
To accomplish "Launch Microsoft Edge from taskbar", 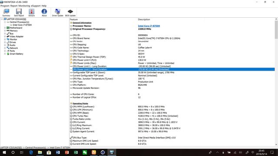I will coord(31,152).
